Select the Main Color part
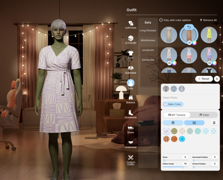 tap(173, 104)
